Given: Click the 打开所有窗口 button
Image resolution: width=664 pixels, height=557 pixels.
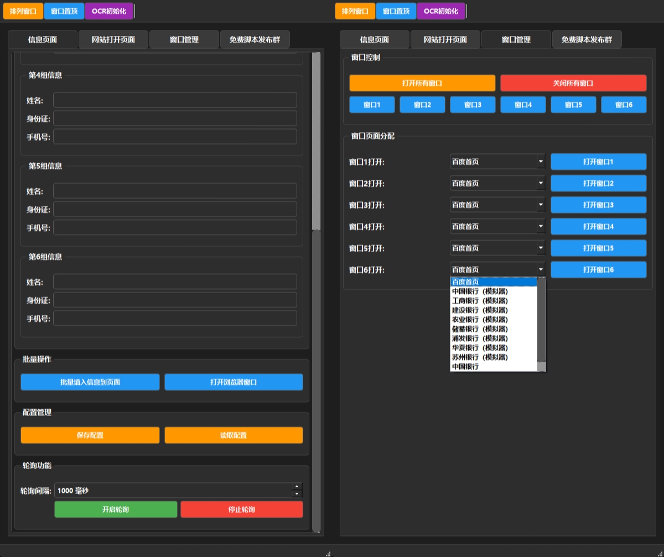Looking at the screenshot, I should pyautogui.click(x=422, y=83).
